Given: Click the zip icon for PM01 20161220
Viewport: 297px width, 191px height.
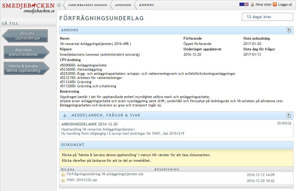Looking at the screenshot, I should click(63, 181).
